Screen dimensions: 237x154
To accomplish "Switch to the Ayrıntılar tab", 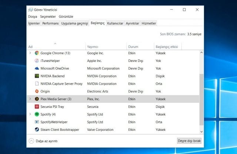I will pyautogui.click(x=132, y=24).
